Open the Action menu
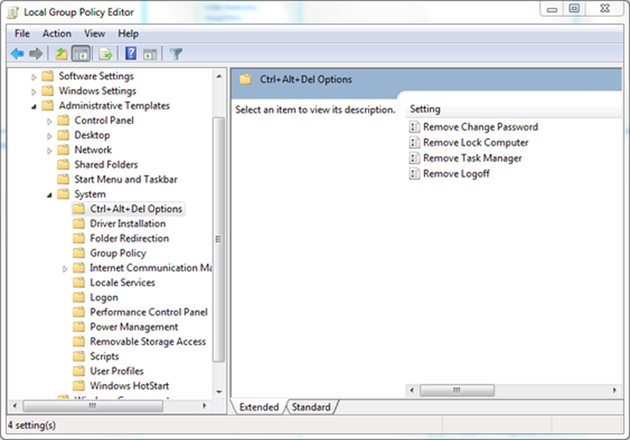630x440 pixels. tap(57, 33)
